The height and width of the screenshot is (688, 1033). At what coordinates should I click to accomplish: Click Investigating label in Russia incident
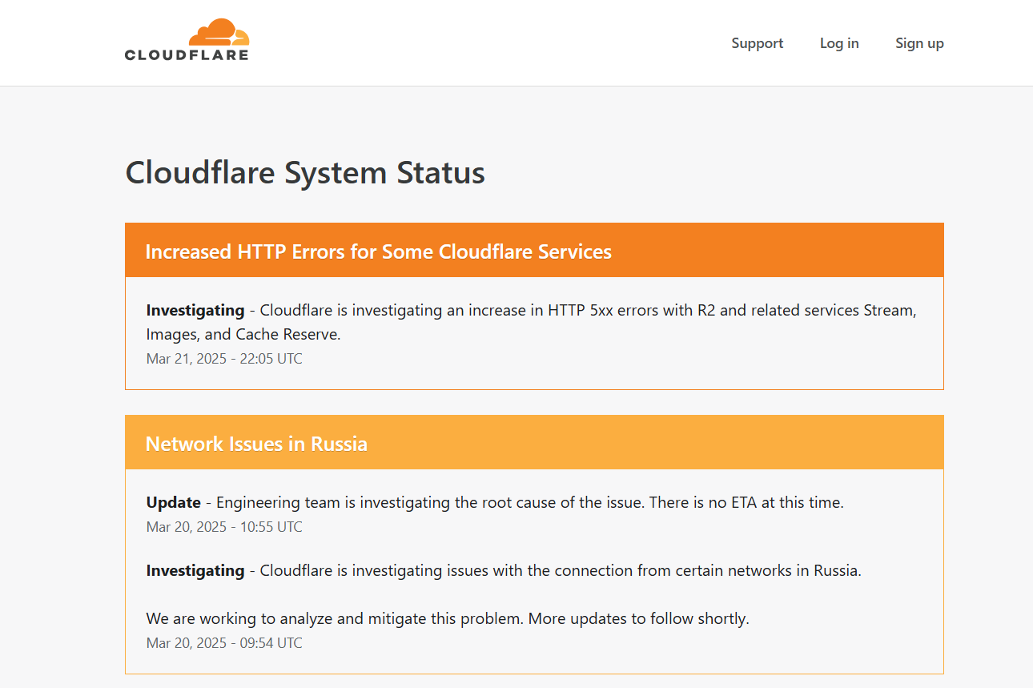195,571
